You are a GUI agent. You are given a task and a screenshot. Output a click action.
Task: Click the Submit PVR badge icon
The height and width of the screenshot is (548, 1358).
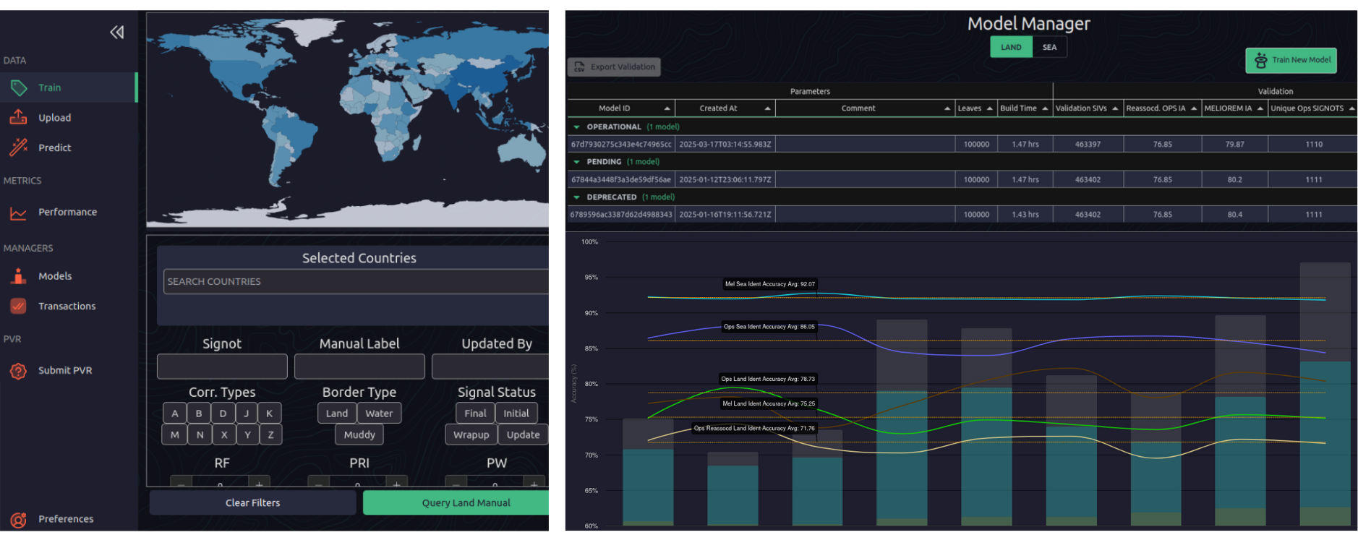pyautogui.click(x=19, y=371)
